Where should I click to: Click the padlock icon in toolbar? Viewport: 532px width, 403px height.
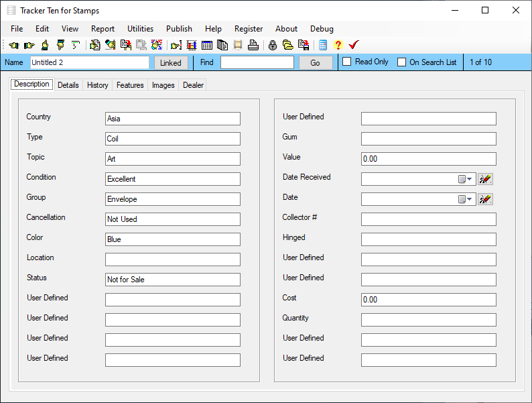point(273,46)
